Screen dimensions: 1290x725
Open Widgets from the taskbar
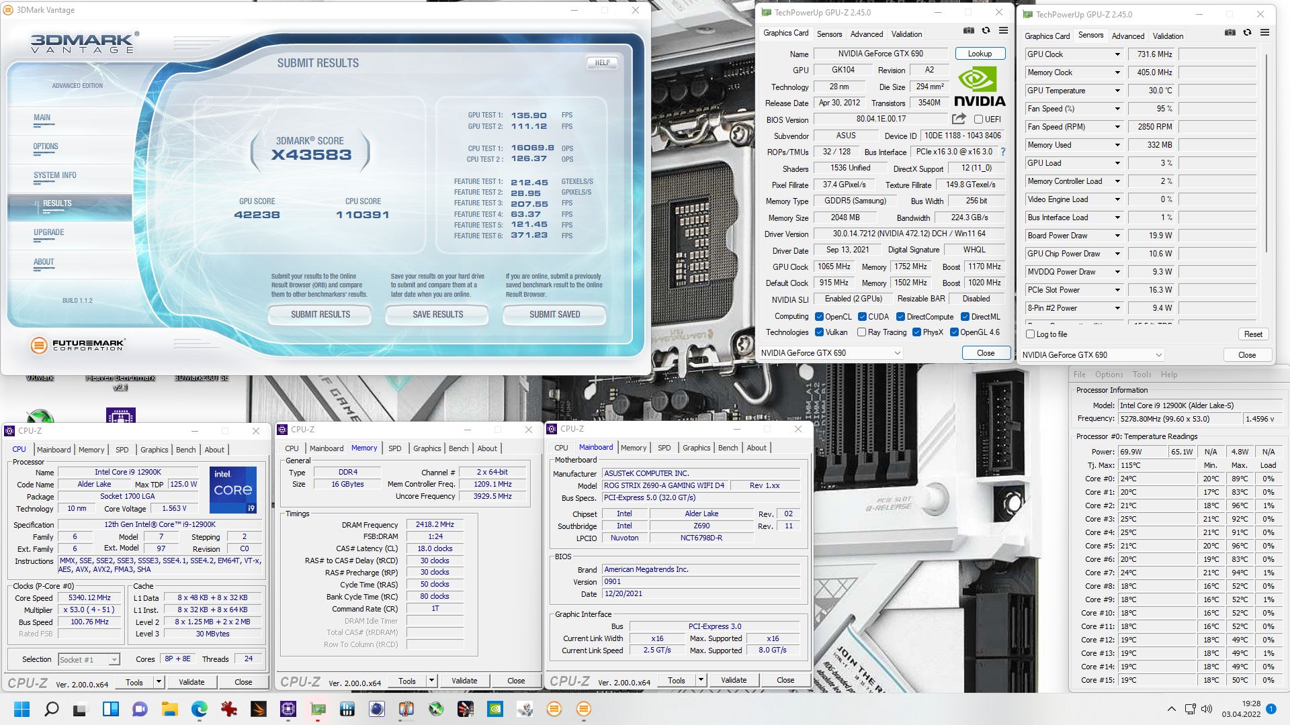(110, 709)
